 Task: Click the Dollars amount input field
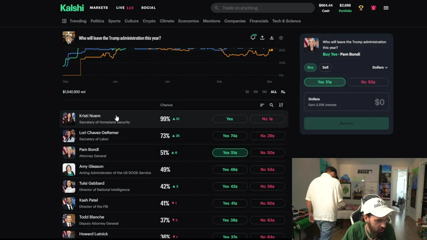pos(346,102)
